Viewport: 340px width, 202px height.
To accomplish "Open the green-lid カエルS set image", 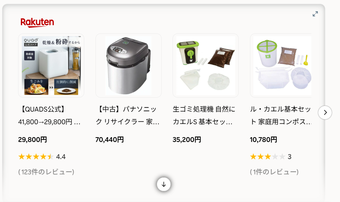I will point(206,66).
